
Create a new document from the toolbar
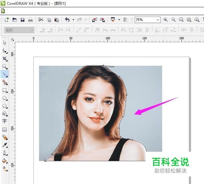(7, 20)
